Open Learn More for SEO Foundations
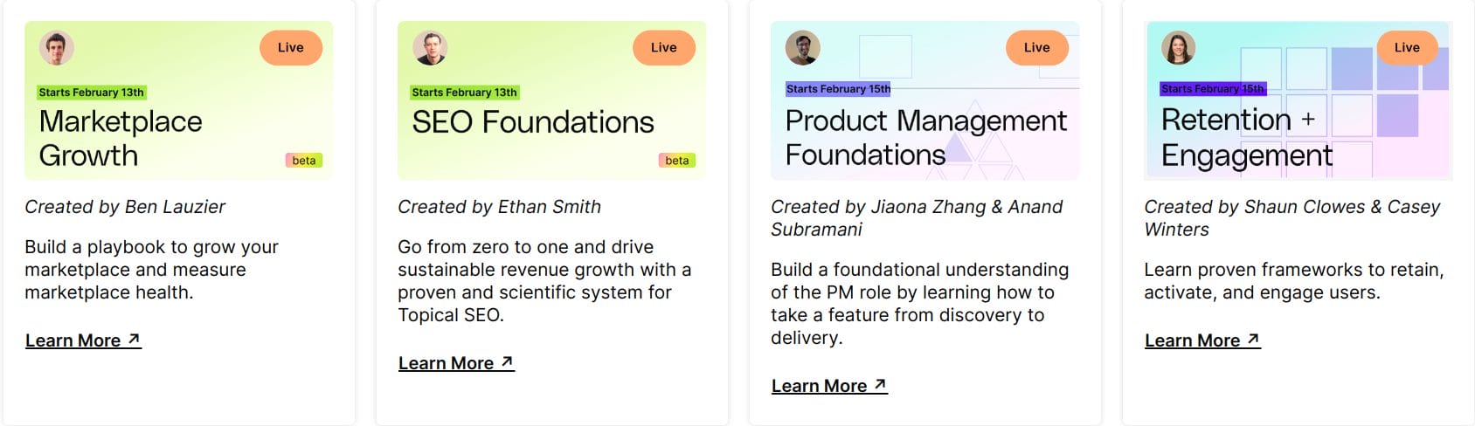 [456, 363]
